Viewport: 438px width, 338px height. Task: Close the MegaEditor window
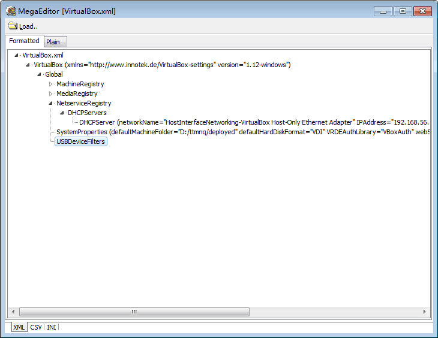point(422,11)
